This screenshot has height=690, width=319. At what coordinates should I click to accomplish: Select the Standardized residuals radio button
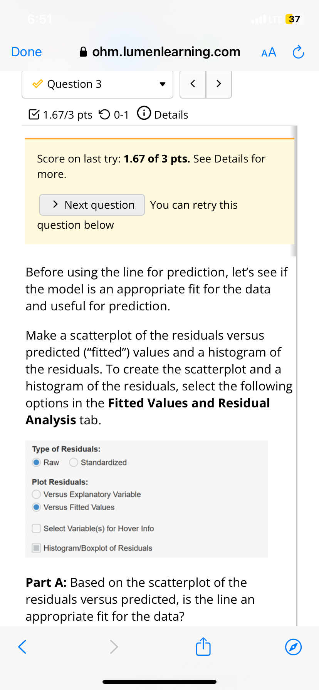click(x=73, y=462)
